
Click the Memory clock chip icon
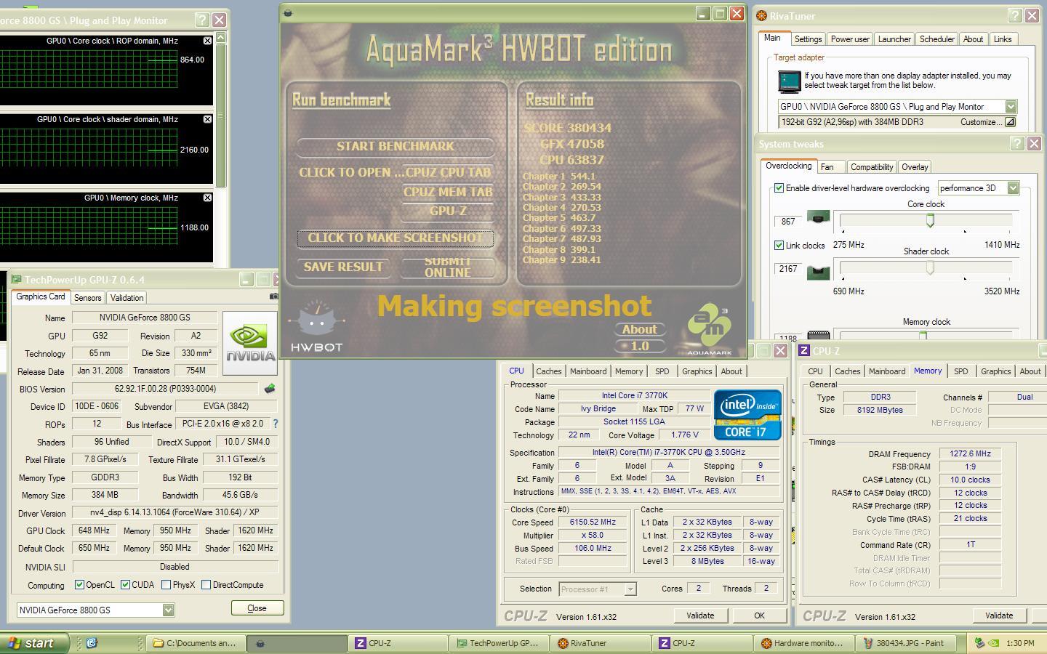point(818,336)
